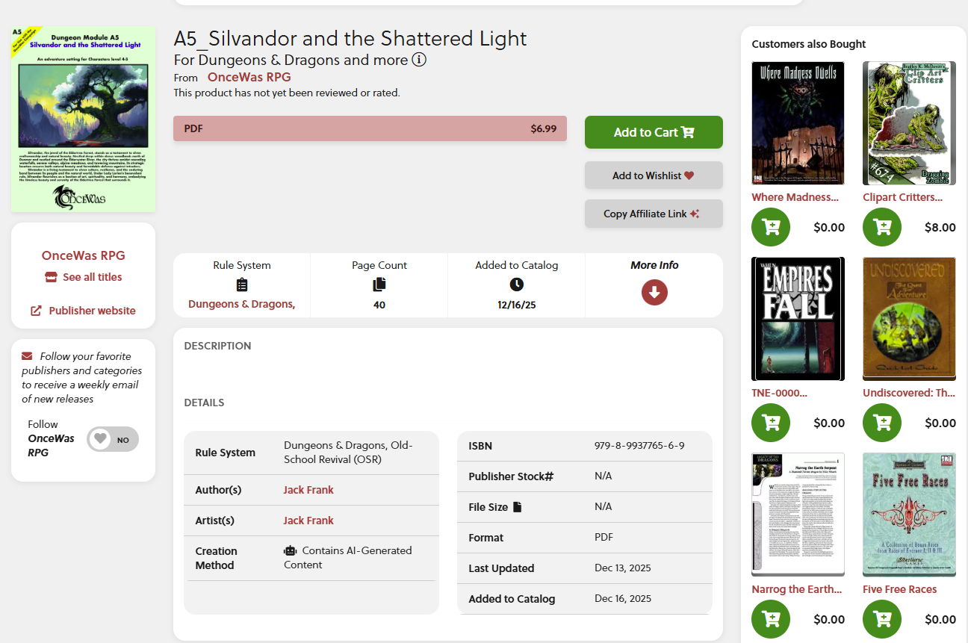The width and height of the screenshot is (968, 643).
Task: Add Clipart Critters to cart
Action: coord(882,227)
